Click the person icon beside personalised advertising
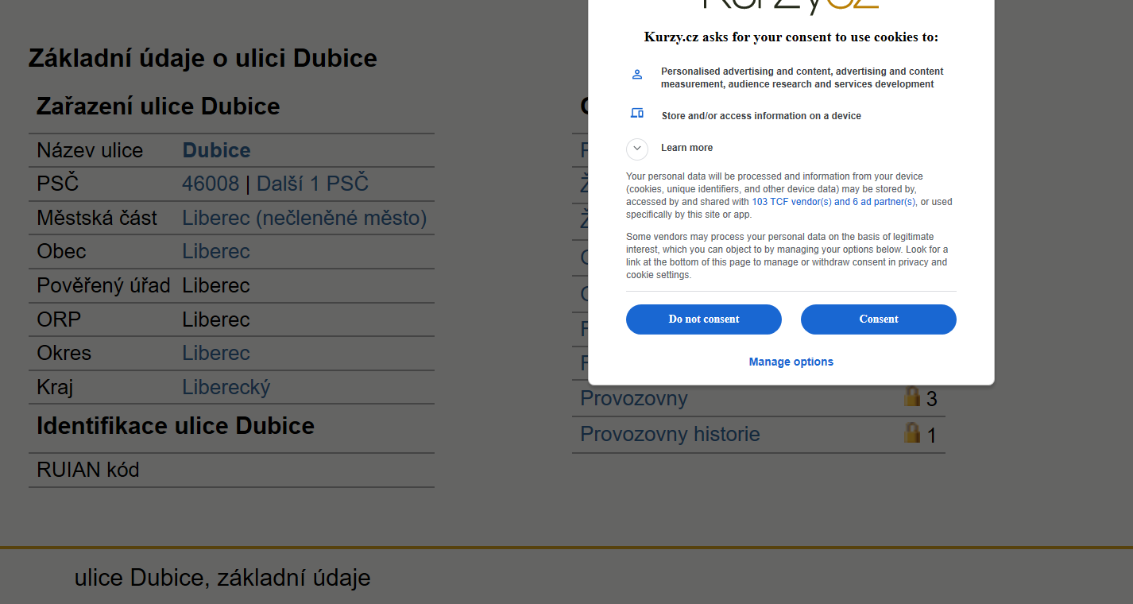1133x604 pixels. click(x=636, y=75)
